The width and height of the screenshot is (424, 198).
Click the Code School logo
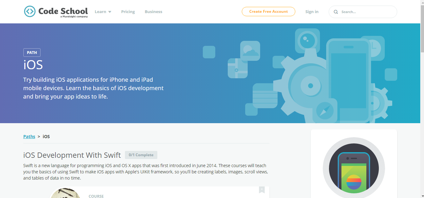55,12
